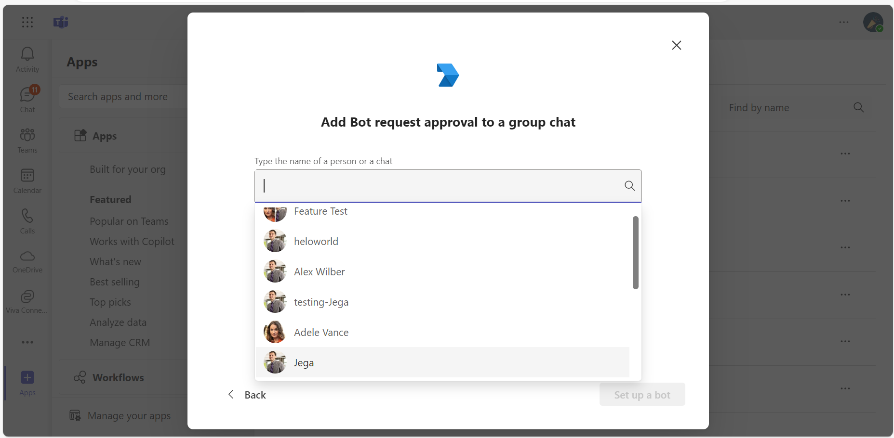Screen dimensions: 894x438
Task: Open Calls in the sidebar
Action: tap(27, 221)
